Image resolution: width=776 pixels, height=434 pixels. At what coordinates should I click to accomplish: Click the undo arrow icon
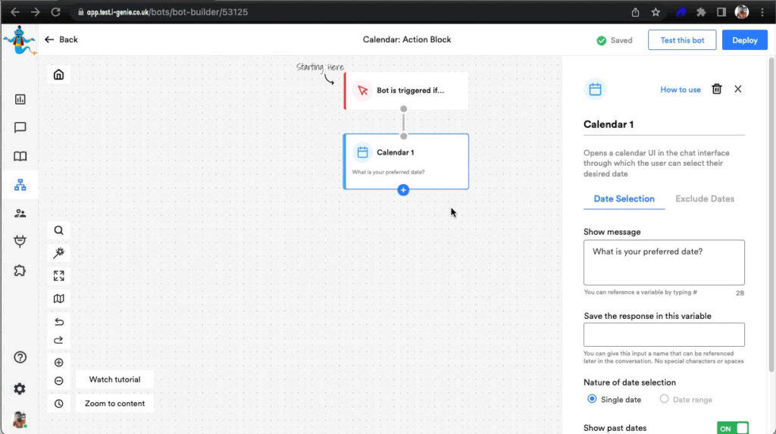(58, 321)
